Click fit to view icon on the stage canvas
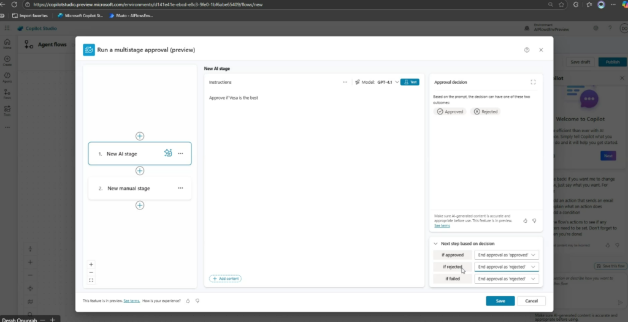The width and height of the screenshot is (628, 322). pyautogui.click(x=91, y=280)
